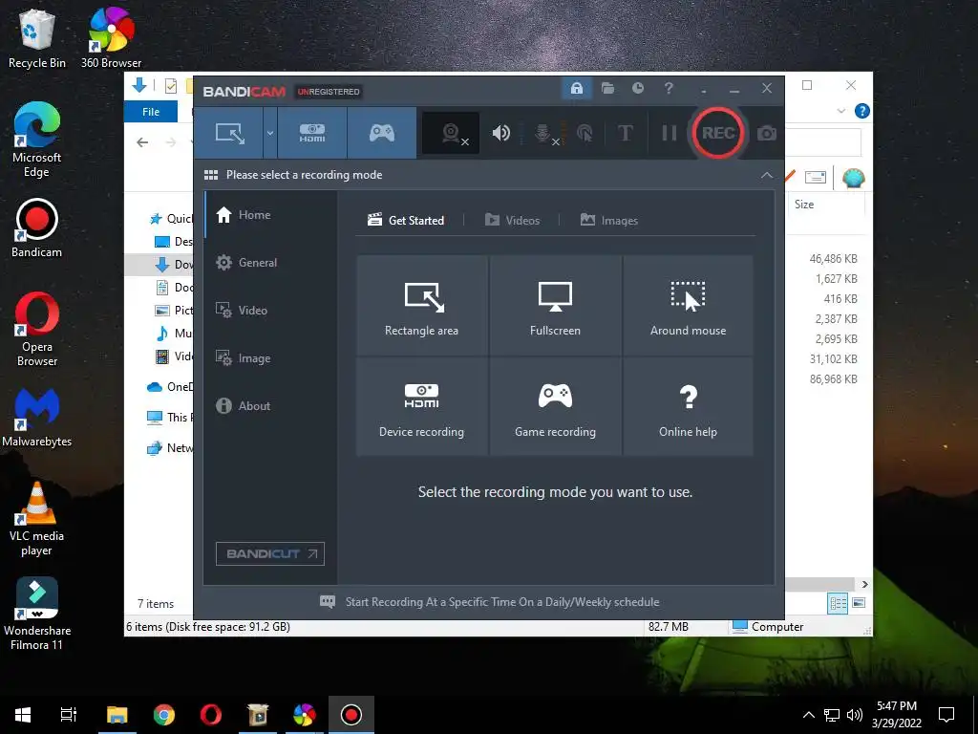Select the file sized 86,968 KB
978x734 pixels.
tap(833, 378)
